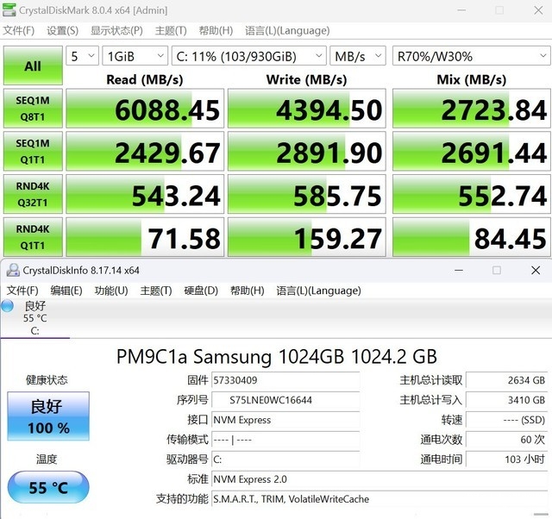Click the SEQ1M Q1T1 write result 2891.90
Viewport: 552px width, 519px height.
click(x=307, y=151)
